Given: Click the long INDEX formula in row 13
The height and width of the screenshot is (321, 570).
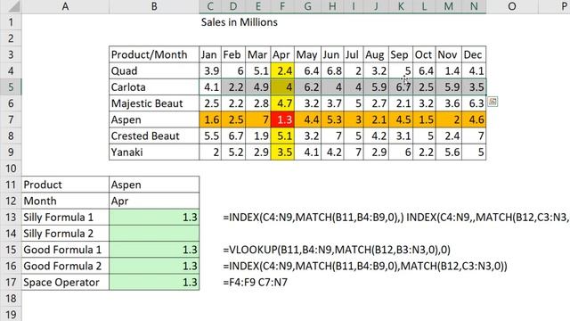Looking at the screenshot, I should point(396,218).
